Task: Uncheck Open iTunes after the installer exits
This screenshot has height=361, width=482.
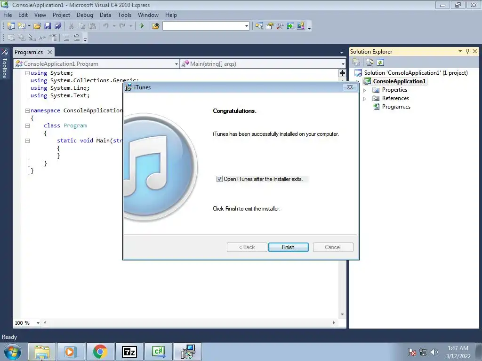Action: coord(219,179)
